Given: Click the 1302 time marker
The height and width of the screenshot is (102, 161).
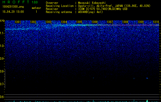Looking at the screenshot, I should click(x=33, y=22).
